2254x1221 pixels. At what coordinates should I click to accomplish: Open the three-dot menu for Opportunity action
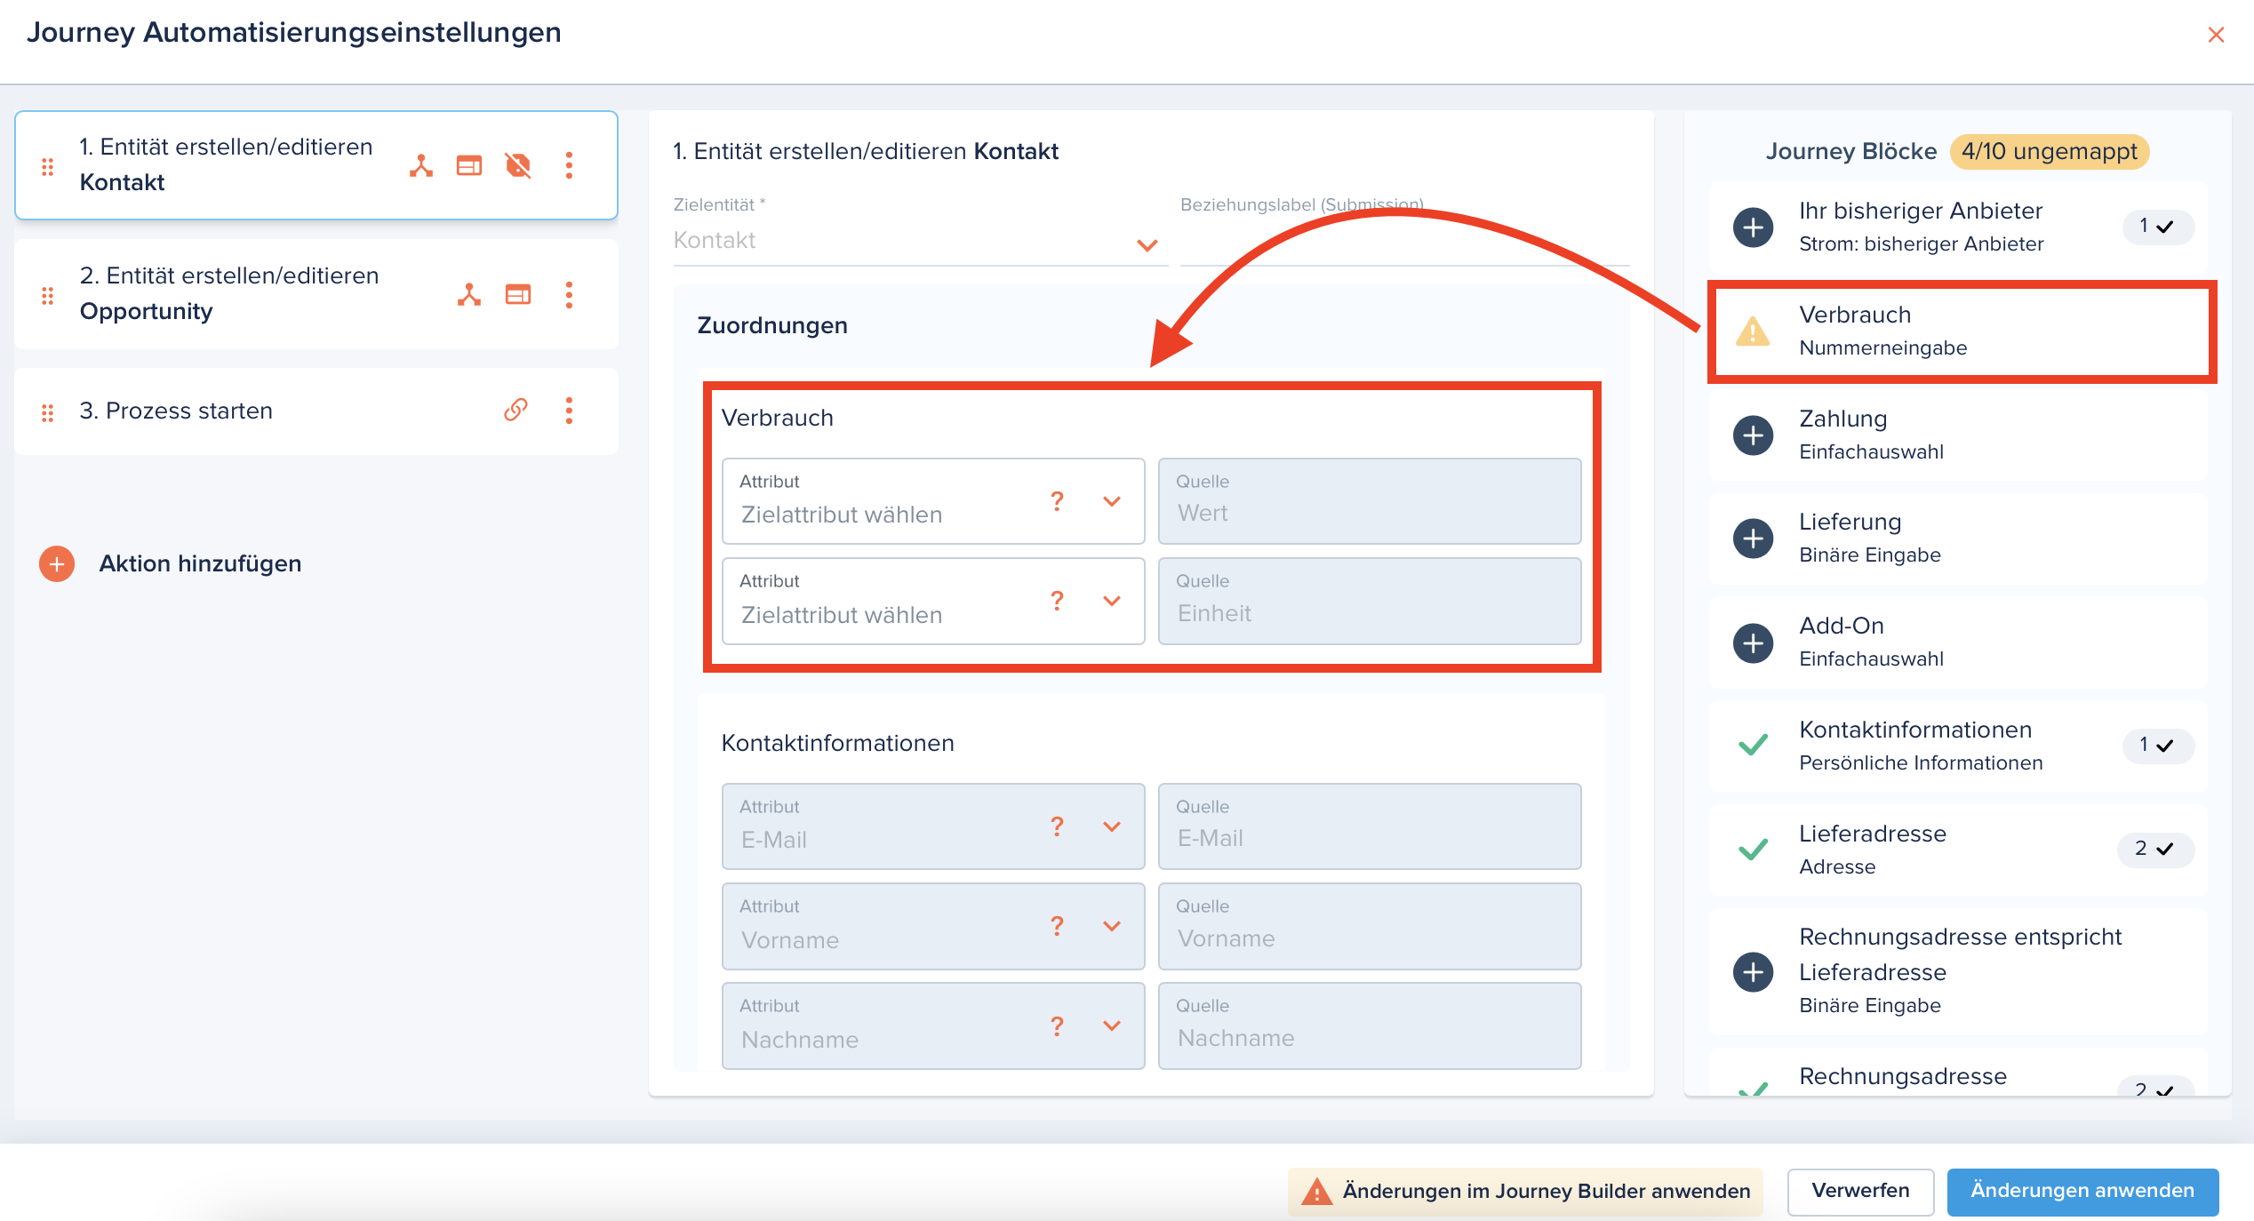569,294
